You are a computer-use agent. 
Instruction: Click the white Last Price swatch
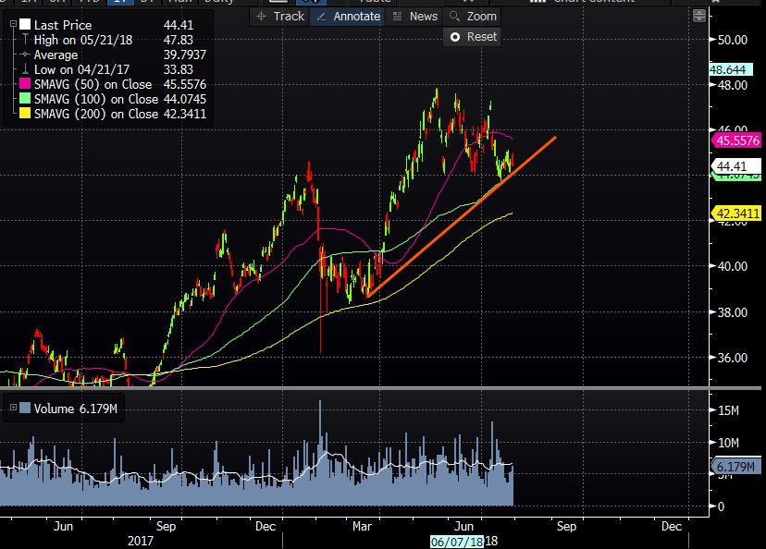click(25, 25)
